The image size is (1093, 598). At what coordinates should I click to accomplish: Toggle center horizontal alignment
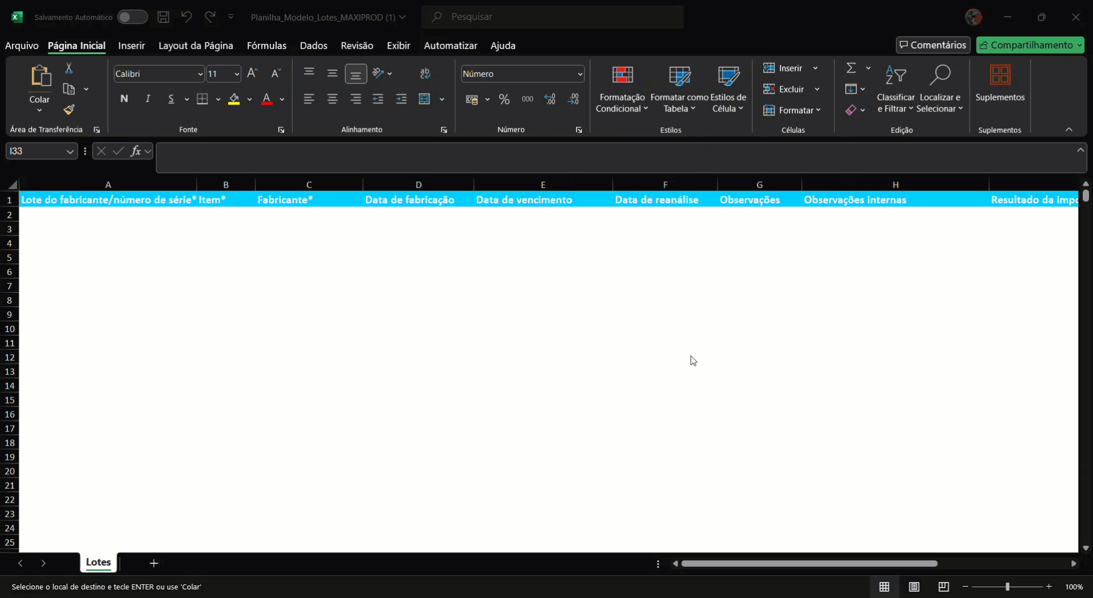333,99
